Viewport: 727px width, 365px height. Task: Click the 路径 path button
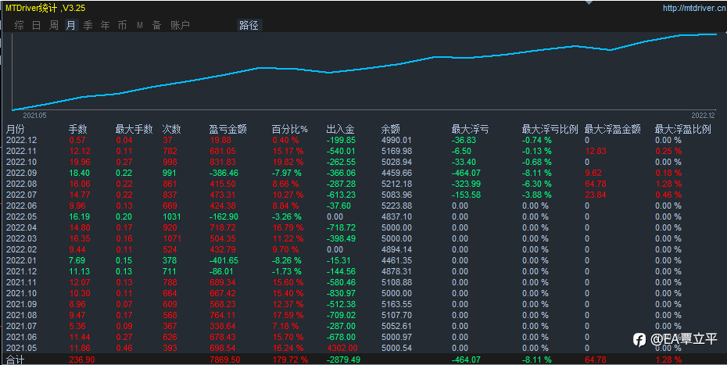click(x=249, y=25)
